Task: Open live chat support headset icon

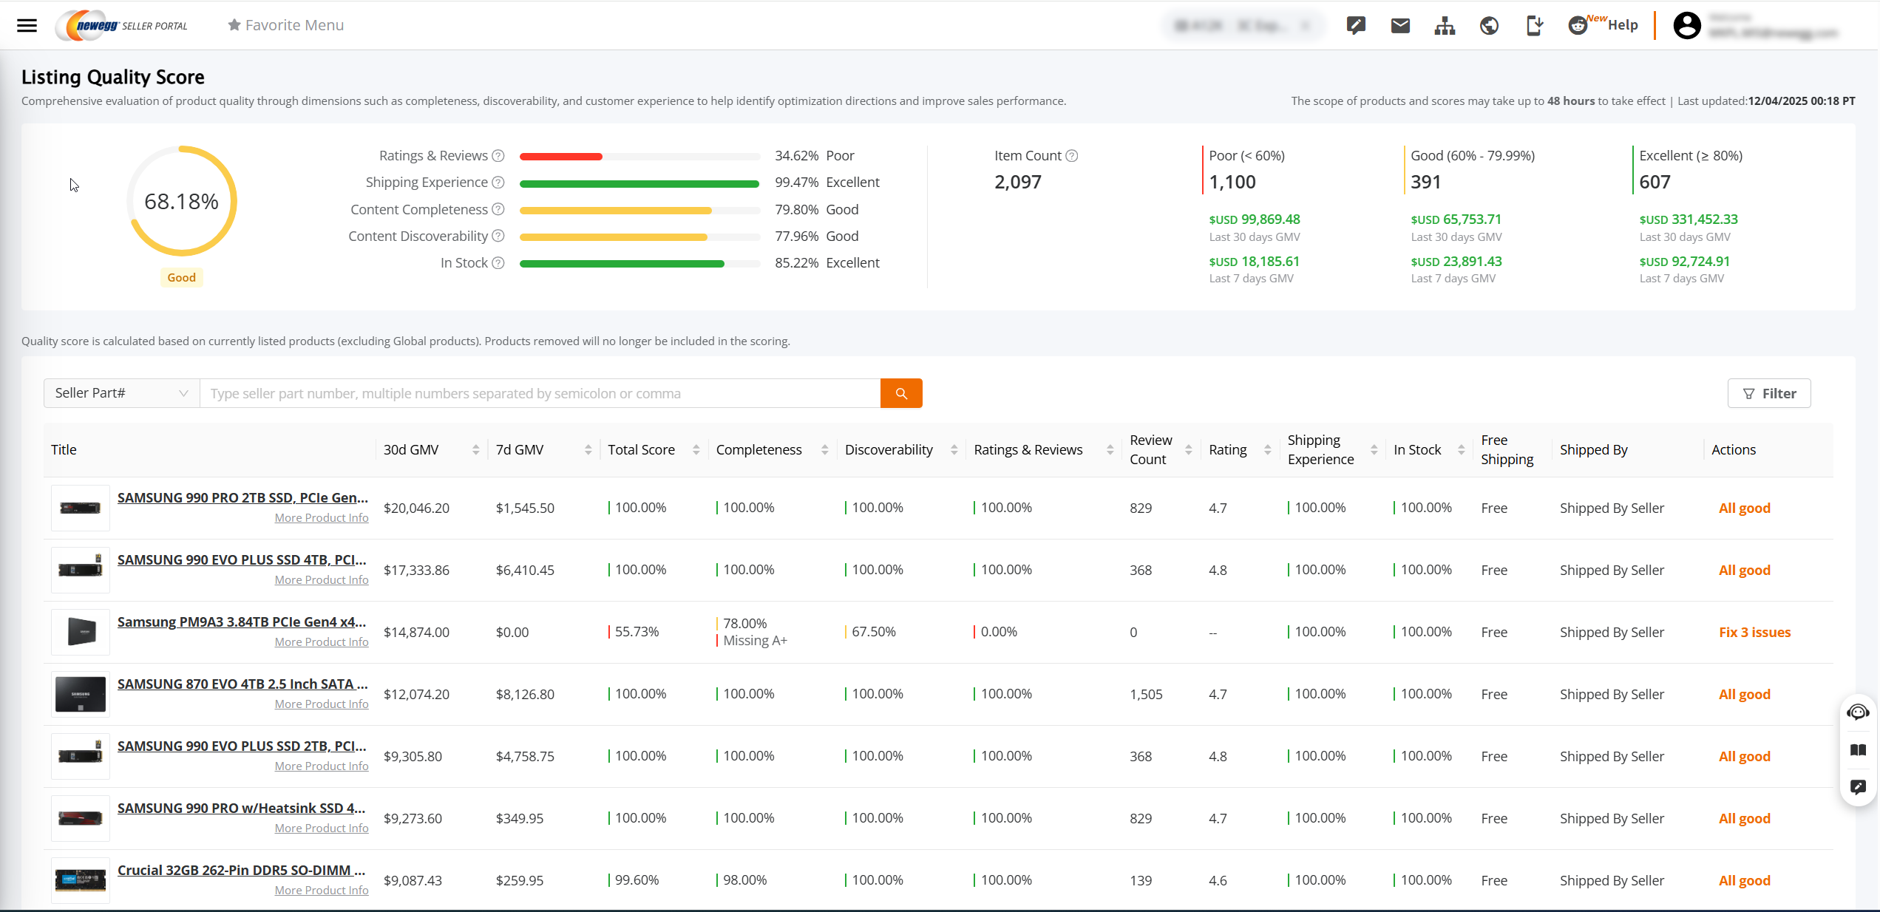Action: coord(1858,712)
